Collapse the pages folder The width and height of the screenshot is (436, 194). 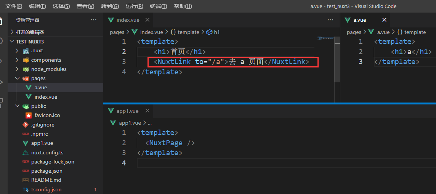click(17, 78)
